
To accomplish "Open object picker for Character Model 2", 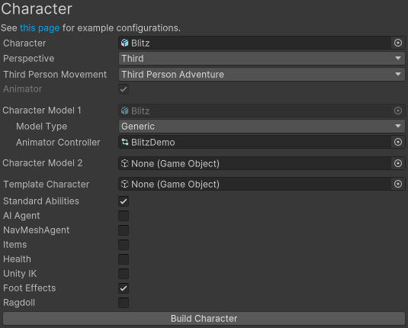I will click(x=398, y=163).
